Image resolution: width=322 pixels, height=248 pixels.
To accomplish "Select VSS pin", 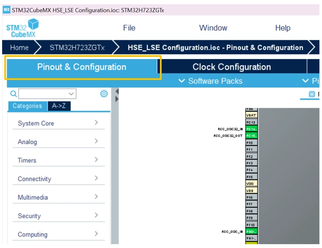I will click(x=251, y=184).
